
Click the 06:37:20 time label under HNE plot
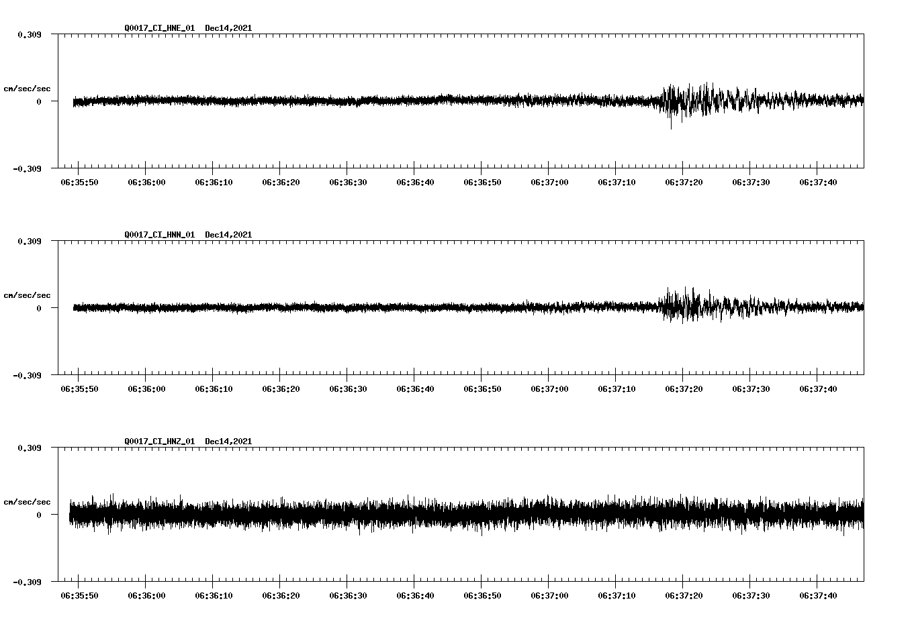(684, 183)
